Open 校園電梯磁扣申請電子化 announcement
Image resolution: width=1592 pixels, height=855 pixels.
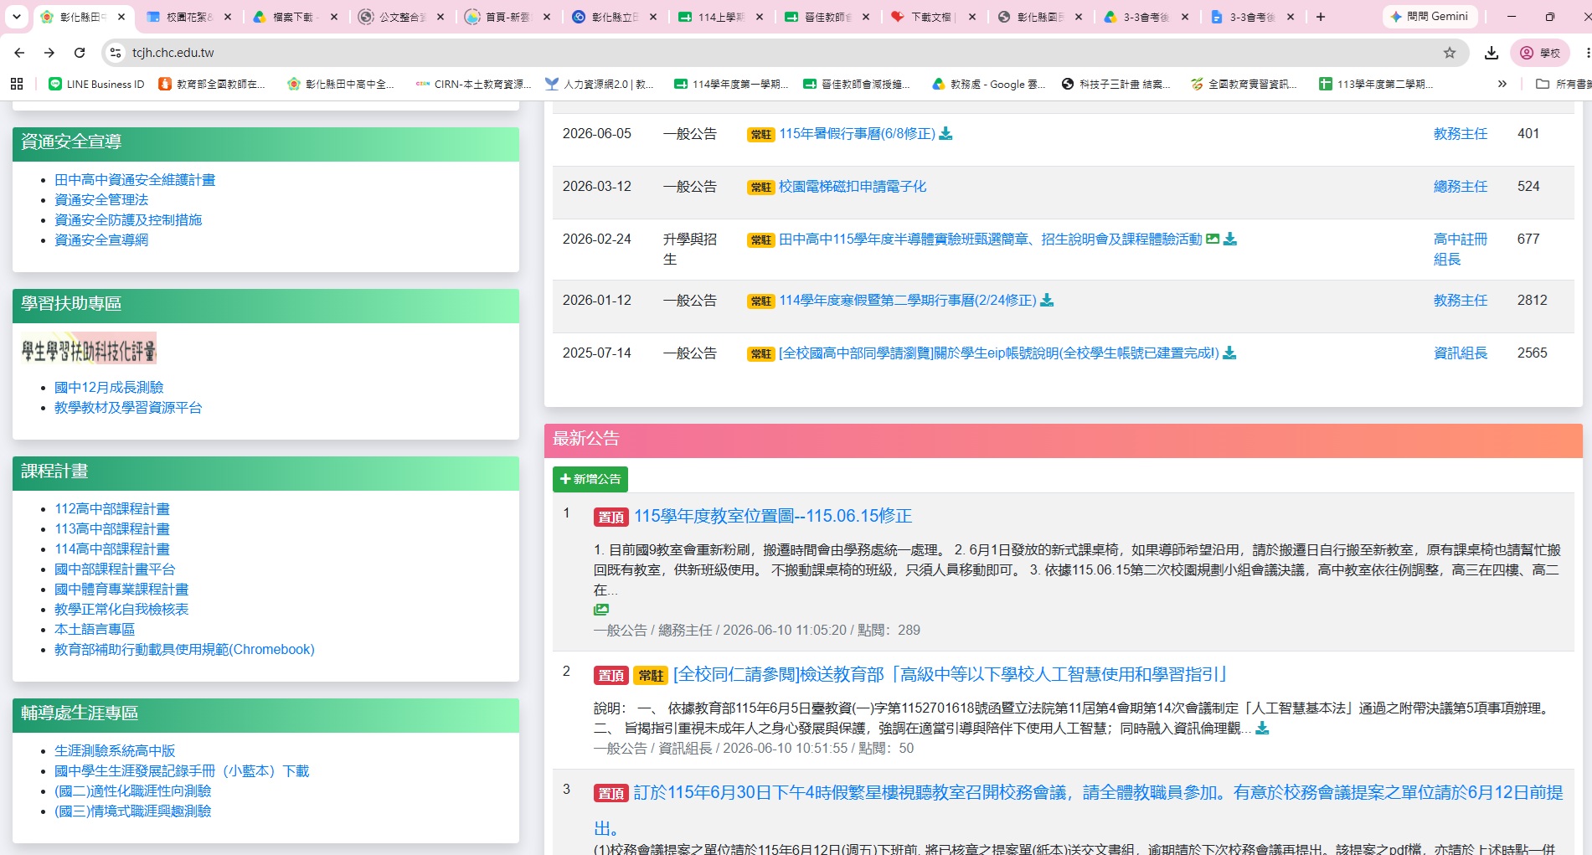[853, 187]
